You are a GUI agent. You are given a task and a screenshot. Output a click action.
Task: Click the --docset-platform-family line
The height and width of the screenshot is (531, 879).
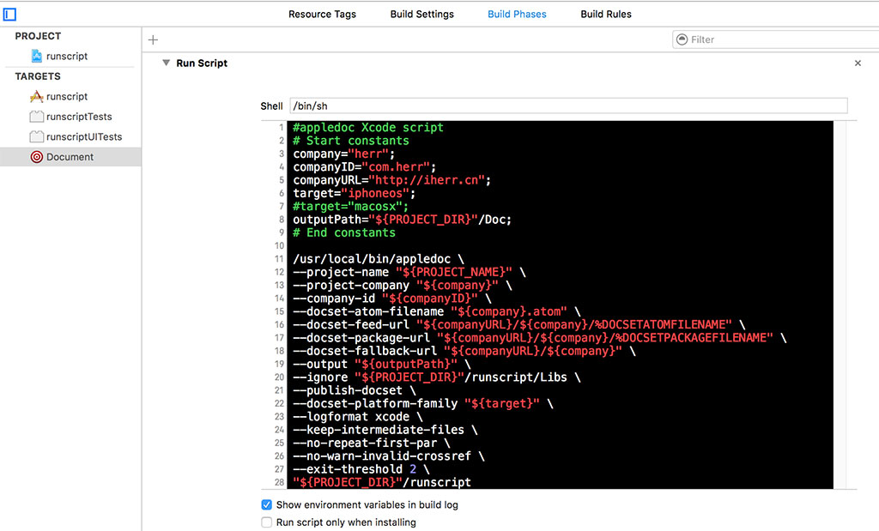(423, 404)
